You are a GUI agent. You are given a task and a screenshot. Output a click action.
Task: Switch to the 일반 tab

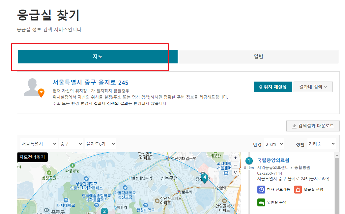[x=259, y=56]
